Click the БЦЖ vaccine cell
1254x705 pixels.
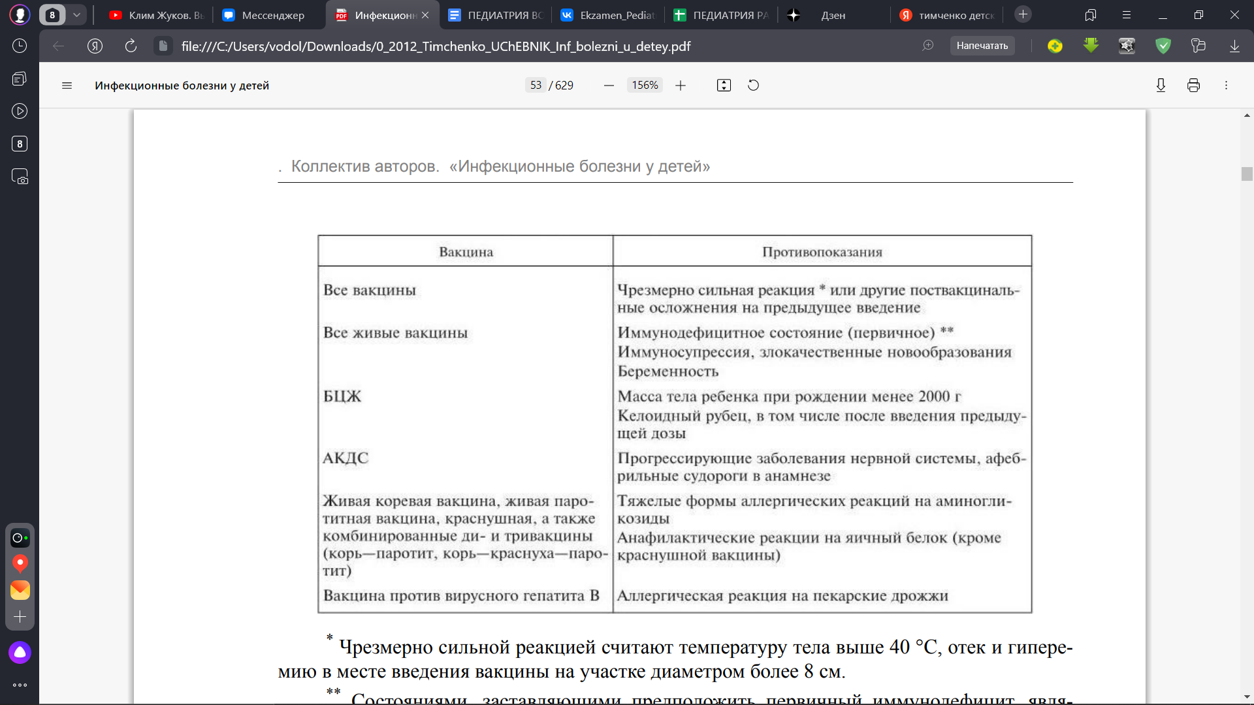[342, 396]
